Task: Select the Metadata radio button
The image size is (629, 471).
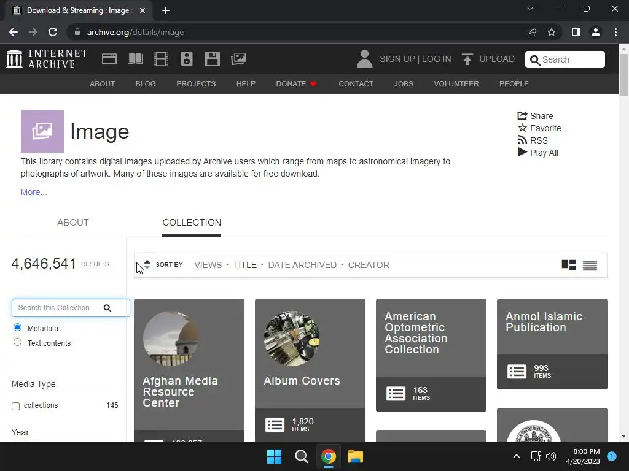Action: click(17, 327)
